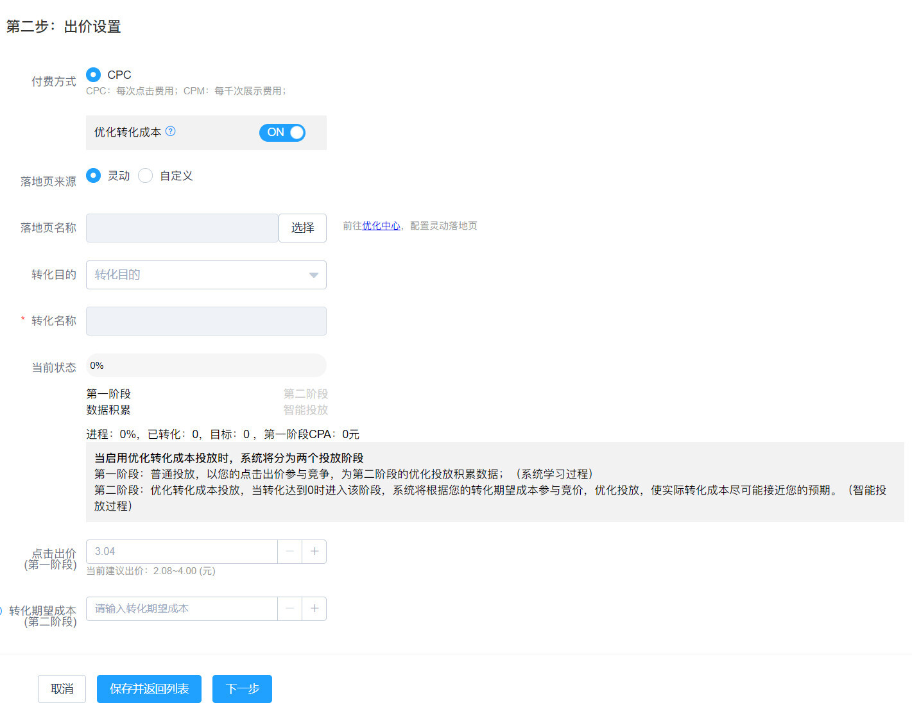Decrease 点击出价 with the minus button

coord(290,552)
